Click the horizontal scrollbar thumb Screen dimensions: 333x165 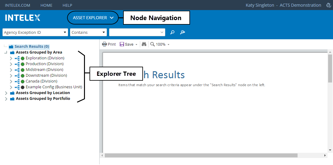pos(201,156)
